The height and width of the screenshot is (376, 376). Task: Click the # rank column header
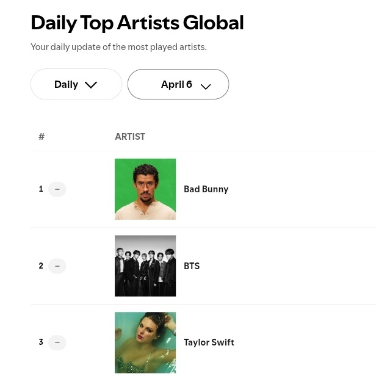pos(42,137)
